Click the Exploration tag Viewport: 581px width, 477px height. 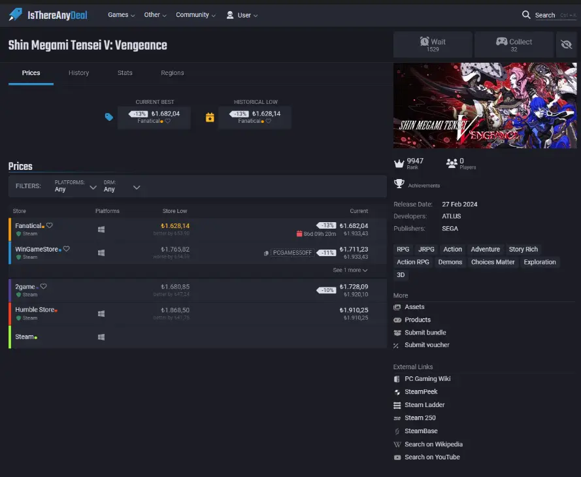coord(540,262)
